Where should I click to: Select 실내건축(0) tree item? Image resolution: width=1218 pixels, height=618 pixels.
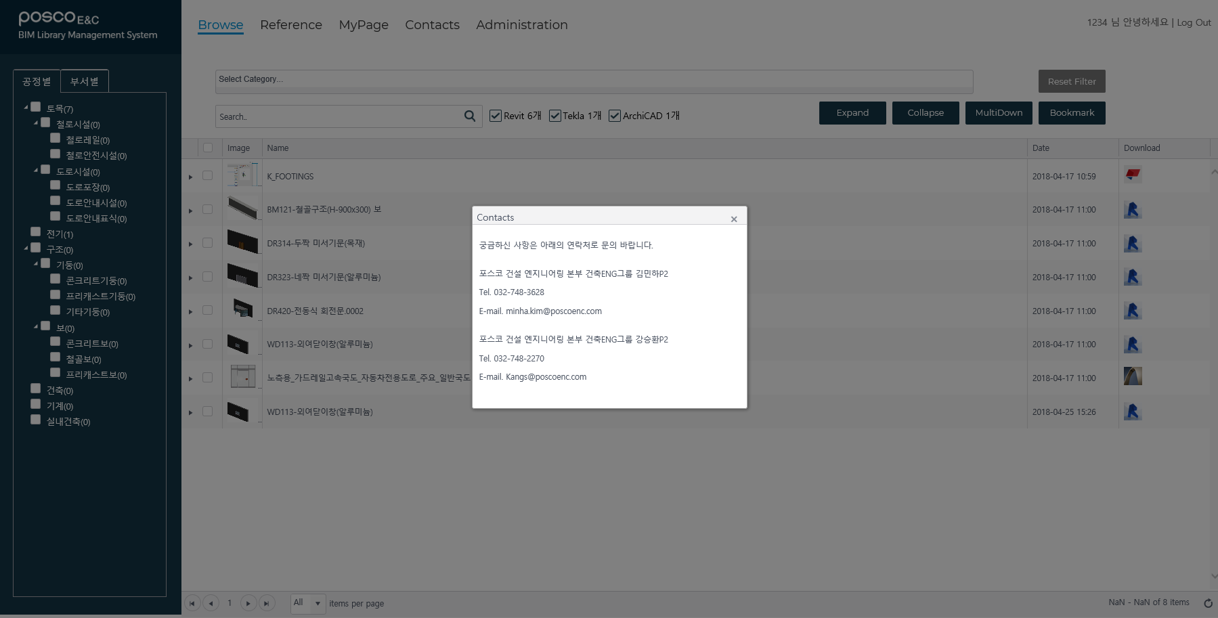[68, 422]
